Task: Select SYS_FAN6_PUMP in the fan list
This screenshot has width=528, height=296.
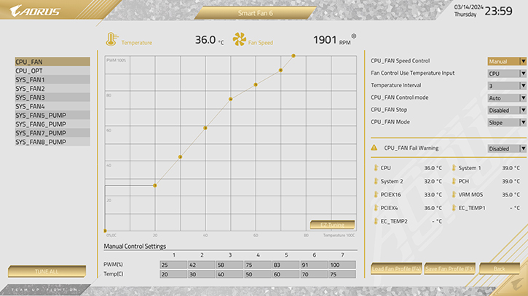Action: click(x=52, y=124)
